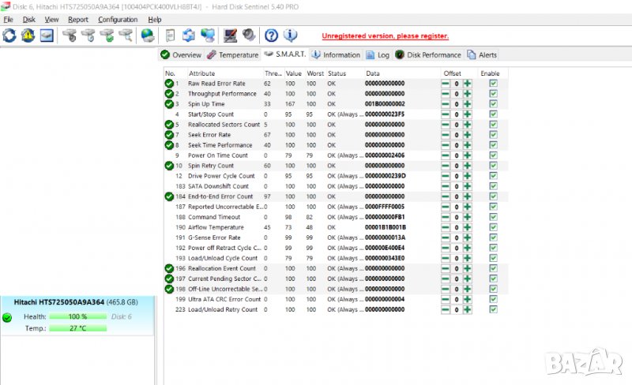The height and width of the screenshot is (385, 632).
Task: Click the blue info bubble toolbar icon
Action: click(290, 36)
